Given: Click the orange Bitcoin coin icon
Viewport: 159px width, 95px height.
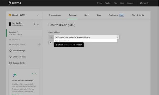Looking at the screenshot, I should [10, 15].
